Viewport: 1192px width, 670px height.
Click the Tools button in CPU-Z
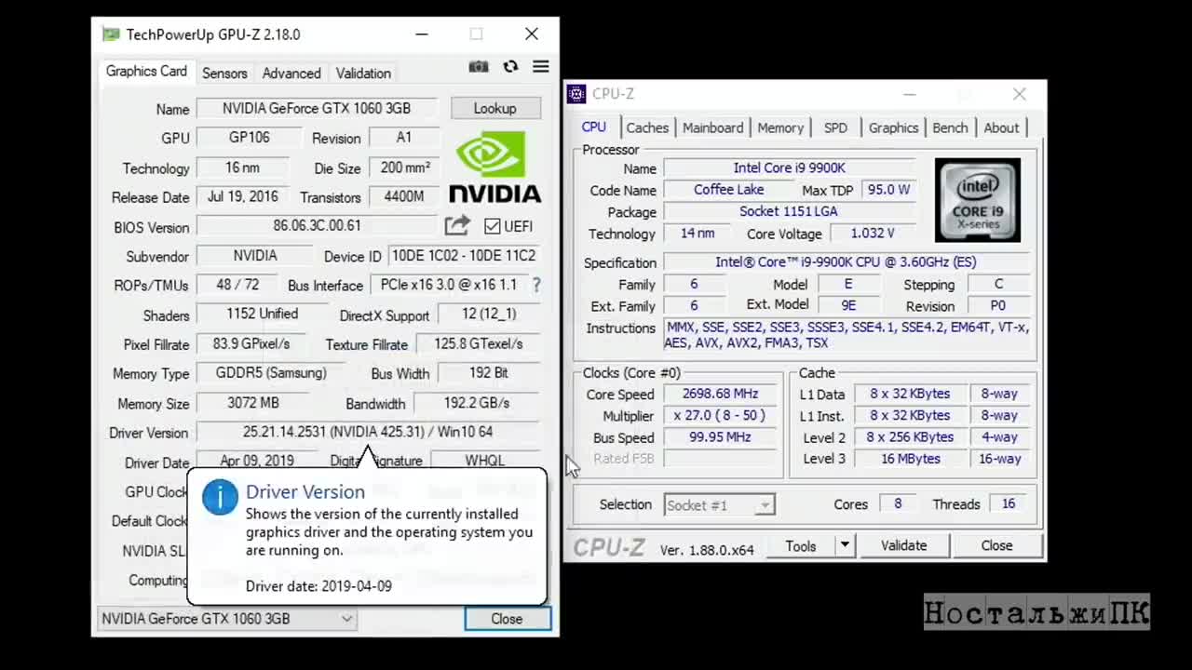click(x=800, y=546)
